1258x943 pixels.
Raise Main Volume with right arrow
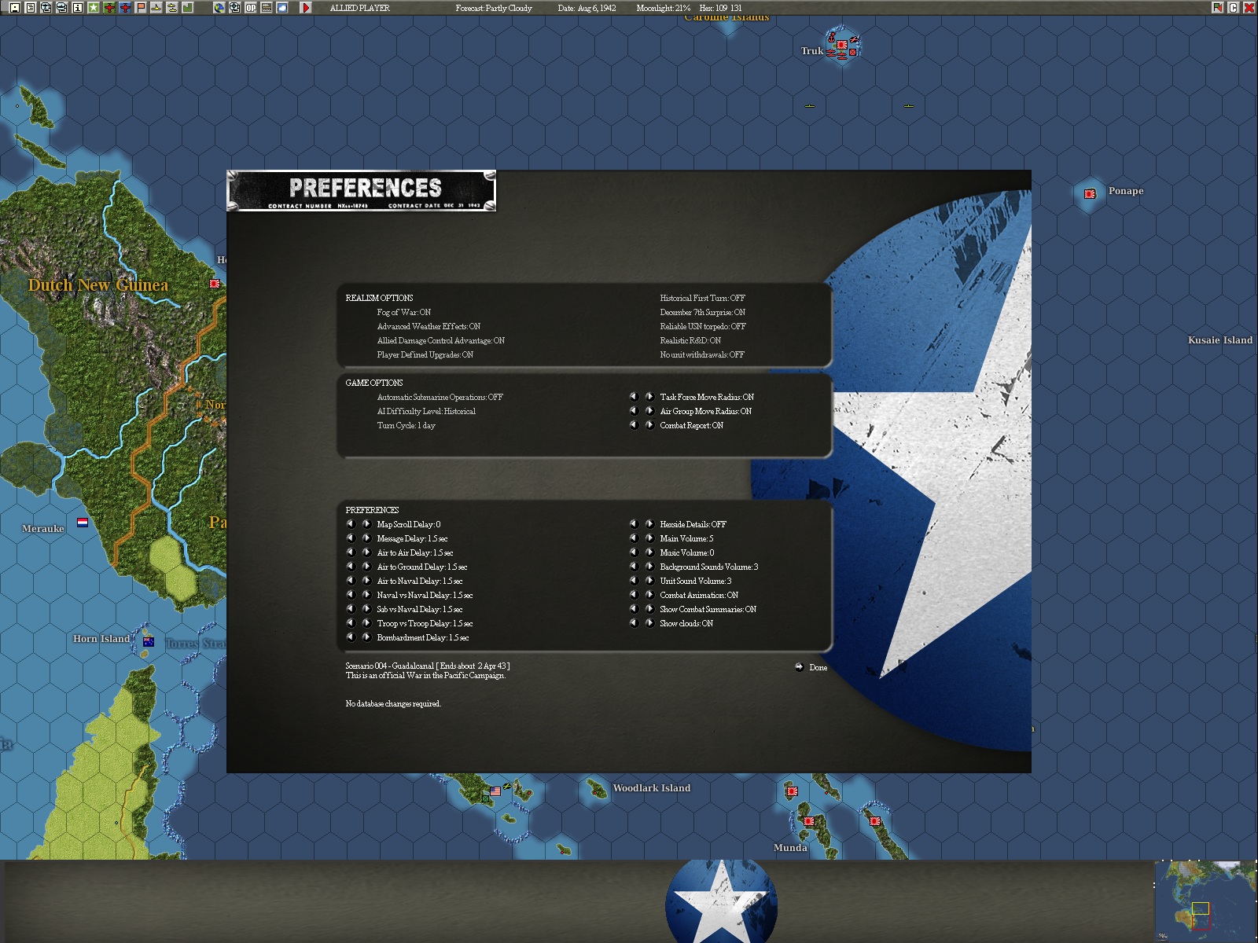coord(649,538)
